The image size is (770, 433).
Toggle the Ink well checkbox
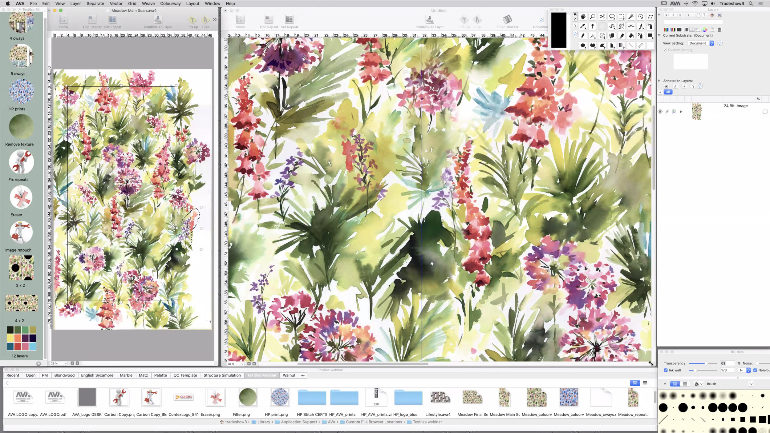[x=666, y=370]
